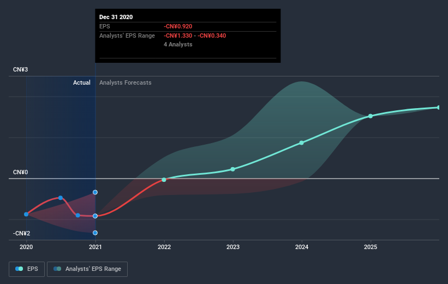The image size is (448, 284).
Task: Click the CN¥0 y-axis label
Action: click(x=21, y=172)
